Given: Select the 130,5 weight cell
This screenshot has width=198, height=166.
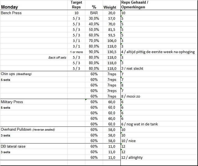Looking at the screenshot, I should click(112, 52).
